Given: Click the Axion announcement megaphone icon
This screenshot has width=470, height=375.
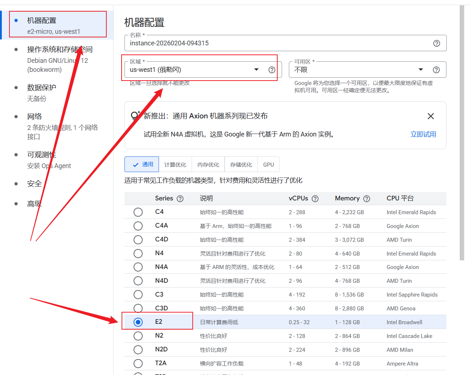Looking at the screenshot, I should pyautogui.click(x=135, y=115).
